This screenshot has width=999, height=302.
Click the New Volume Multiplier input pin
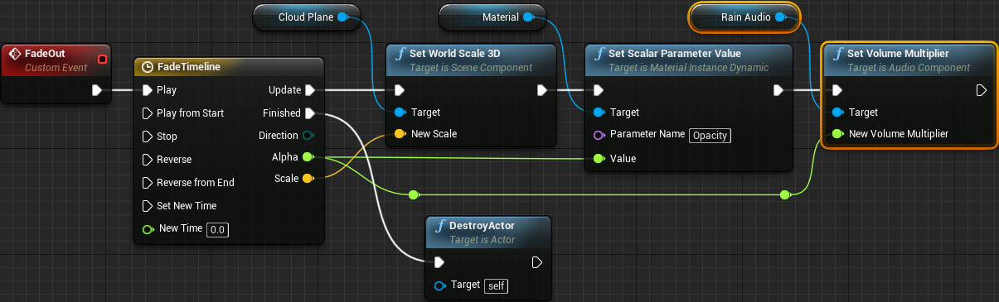(837, 134)
